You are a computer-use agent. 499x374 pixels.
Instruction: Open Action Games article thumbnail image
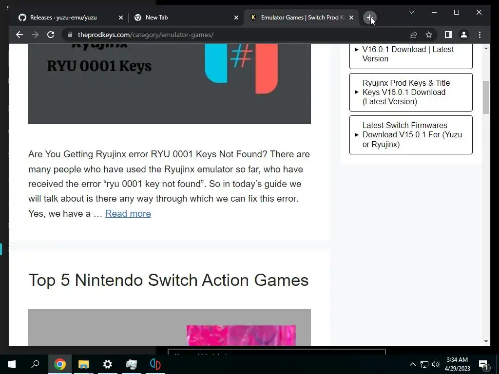[x=169, y=327]
